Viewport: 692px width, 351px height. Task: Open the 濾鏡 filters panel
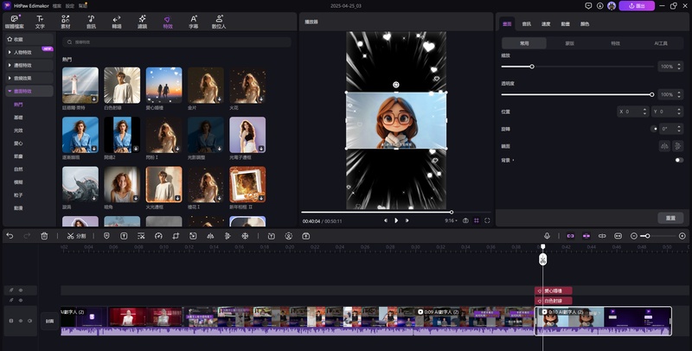click(142, 22)
